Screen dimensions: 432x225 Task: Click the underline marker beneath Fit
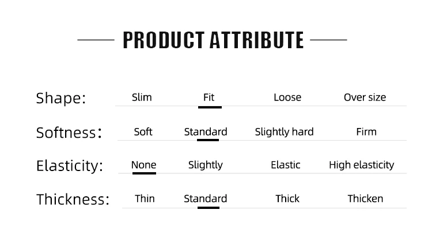[x=210, y=107]
